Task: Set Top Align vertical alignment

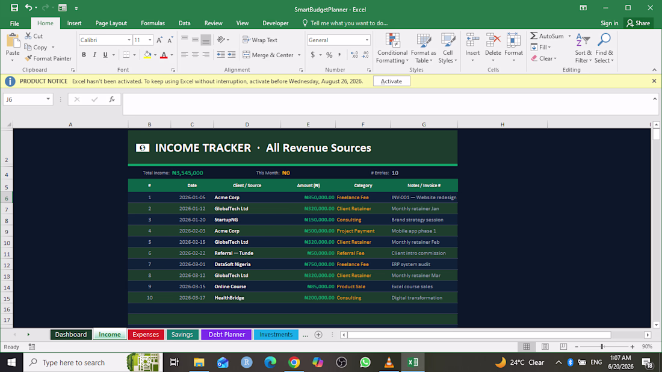Action: (185, 40)
